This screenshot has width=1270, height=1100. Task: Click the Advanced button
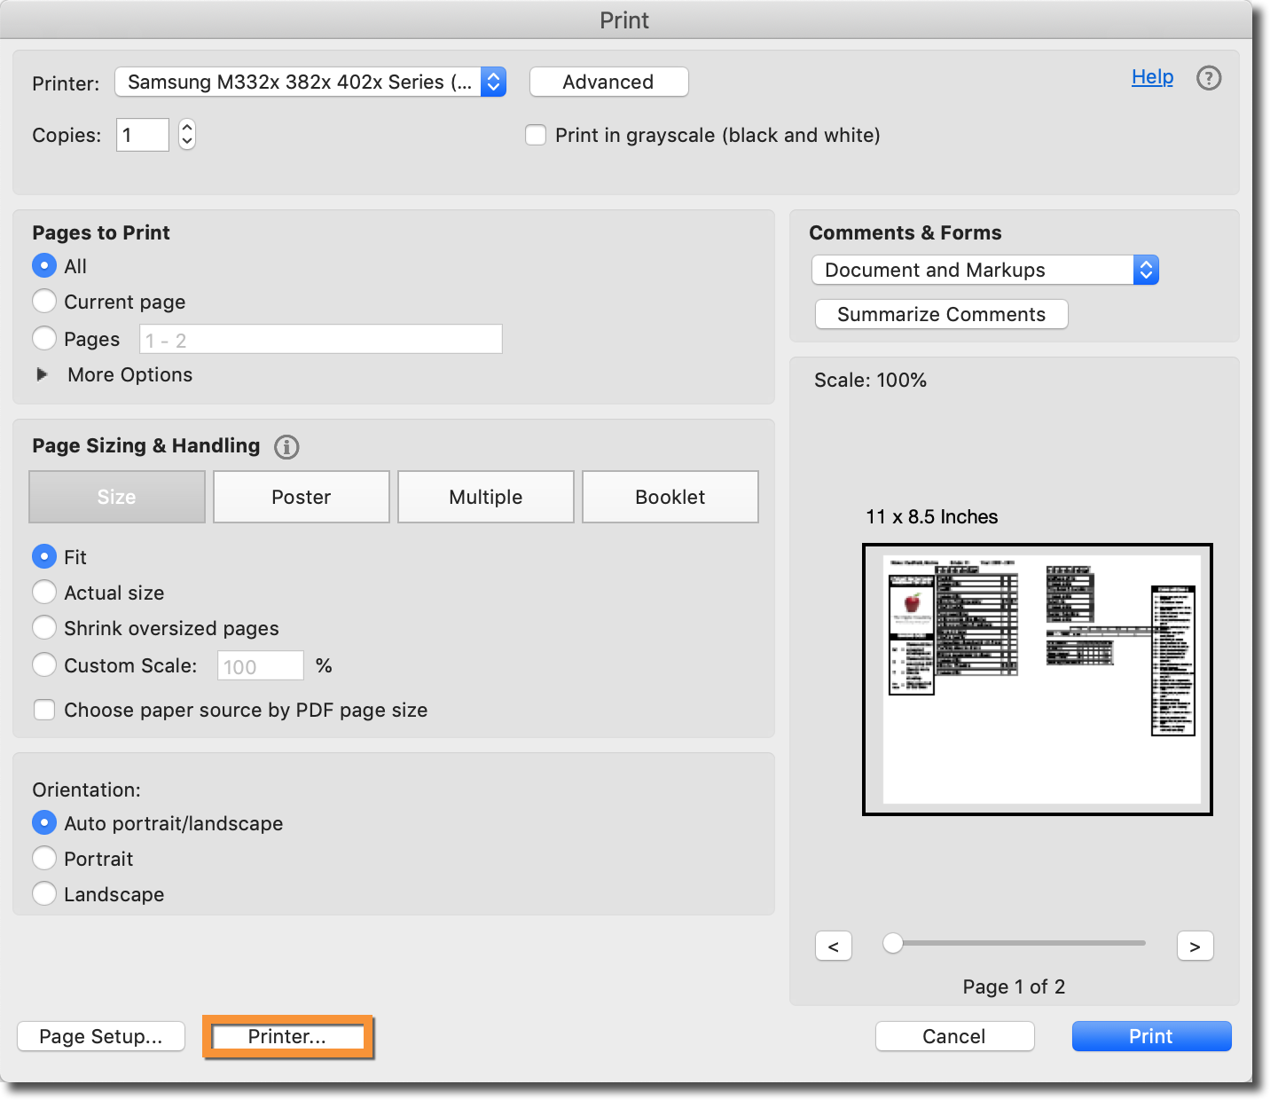tap(608, 82)
